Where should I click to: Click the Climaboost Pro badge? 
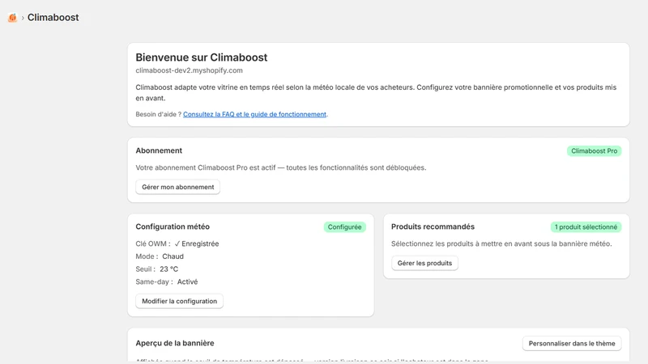point(594,151)
